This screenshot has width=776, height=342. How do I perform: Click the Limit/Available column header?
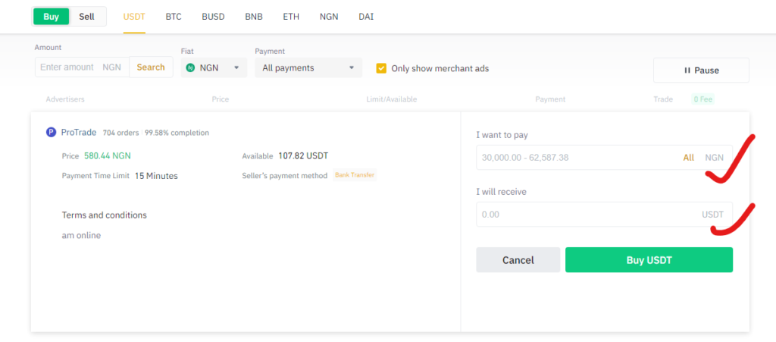coord(392,99)
